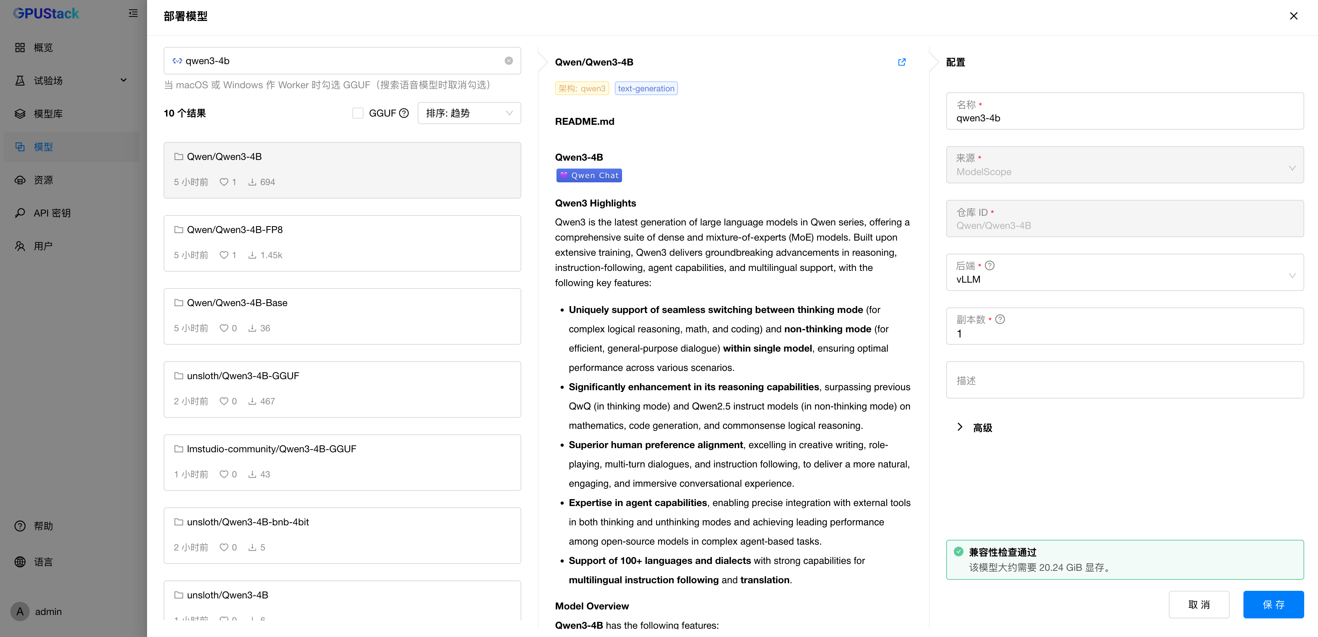
Task: Click the 描述 description field
Action: 1125,380
